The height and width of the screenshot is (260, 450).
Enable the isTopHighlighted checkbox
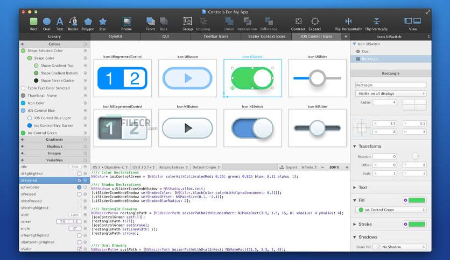pyautogui.click(x=79, y=235)
